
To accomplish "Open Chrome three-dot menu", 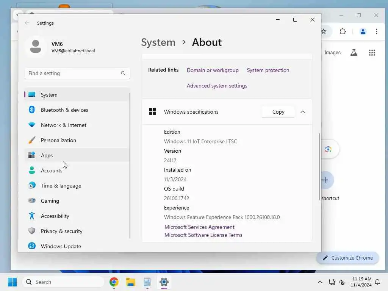I will pyautogui.click(x=377, y=31).
